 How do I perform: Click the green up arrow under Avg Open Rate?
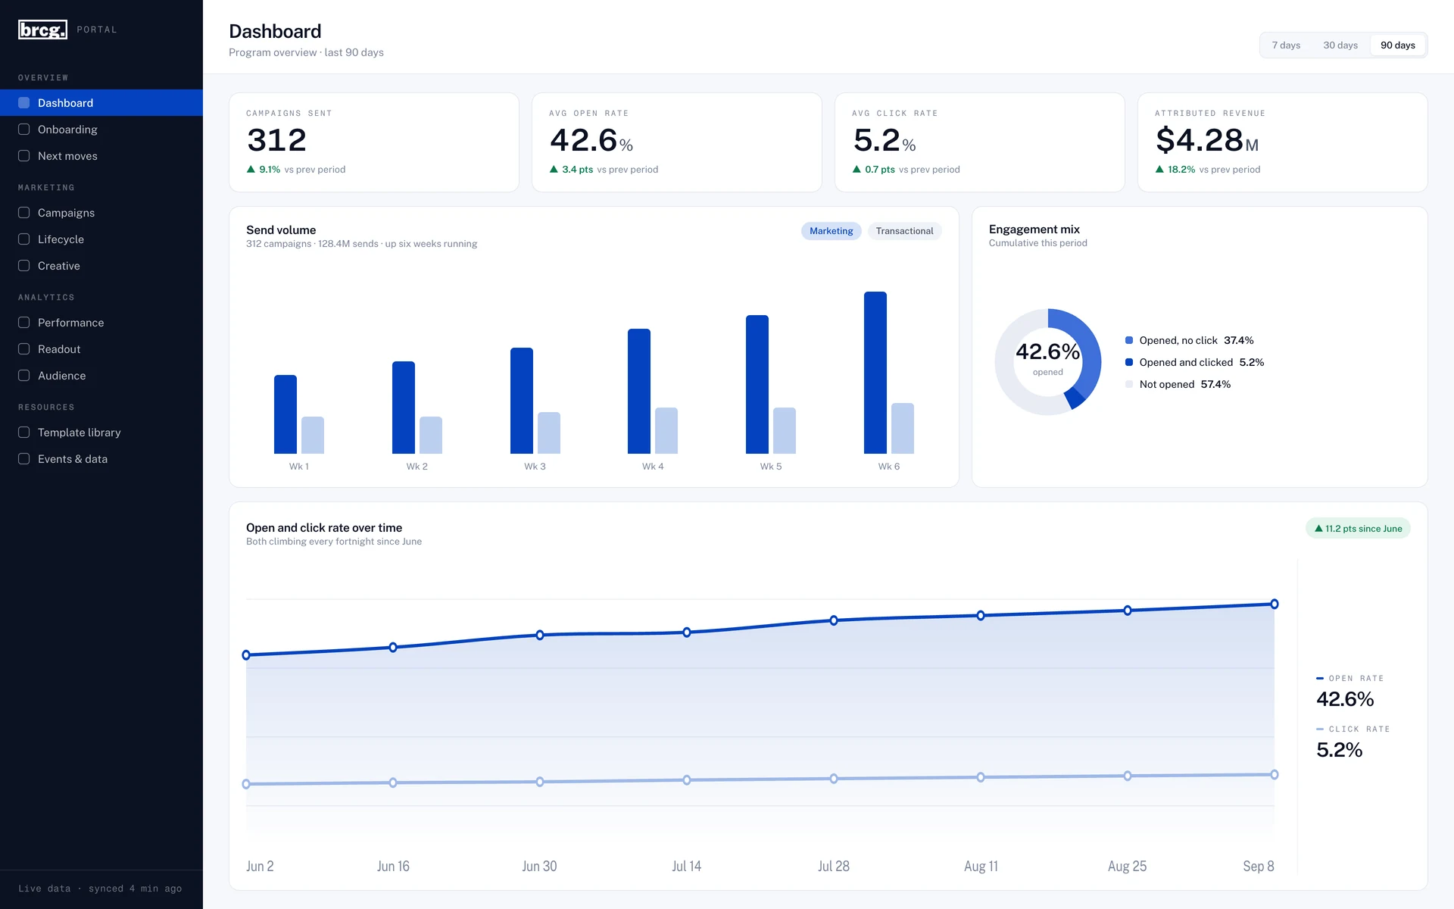pyautogui.click(x=554, y=169)
